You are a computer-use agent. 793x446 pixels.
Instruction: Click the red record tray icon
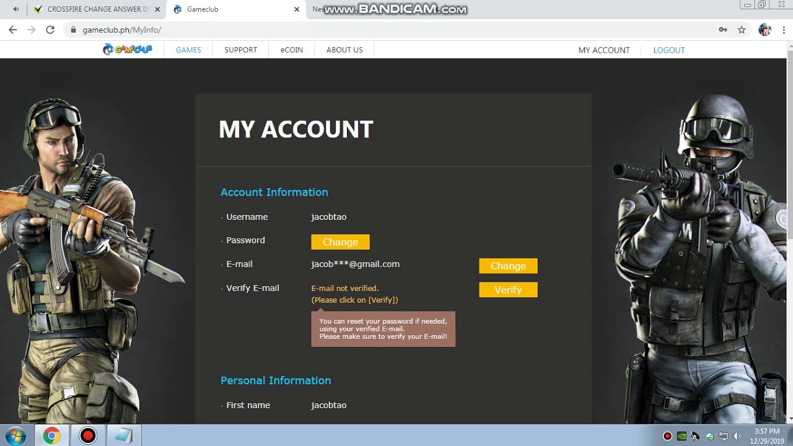pos(667,436)
